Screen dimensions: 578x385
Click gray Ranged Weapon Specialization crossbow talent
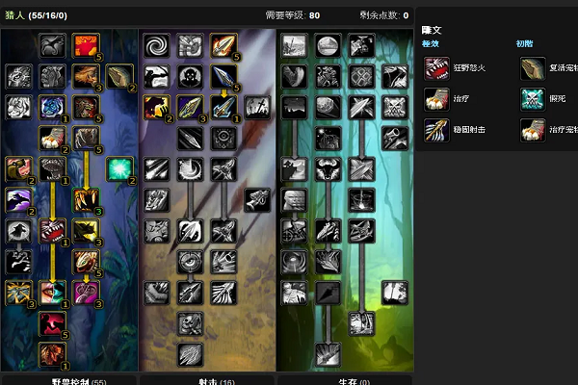pyautogui.click(x=257, y=200)
